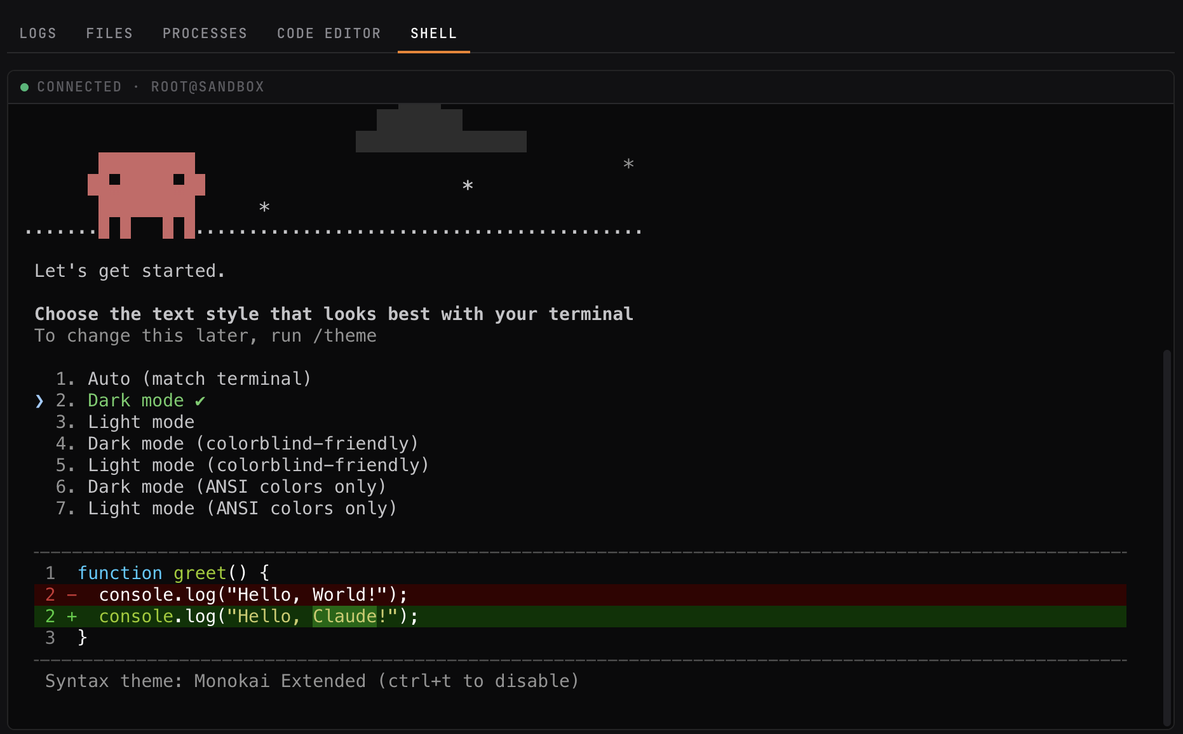Click the closing brace on line 3

pos(82,638)
